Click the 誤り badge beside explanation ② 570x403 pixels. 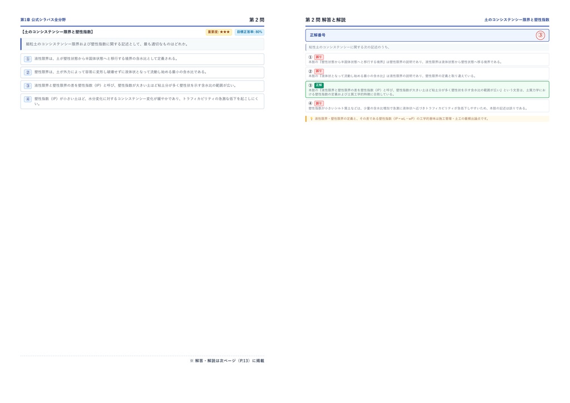coord(319,71)
